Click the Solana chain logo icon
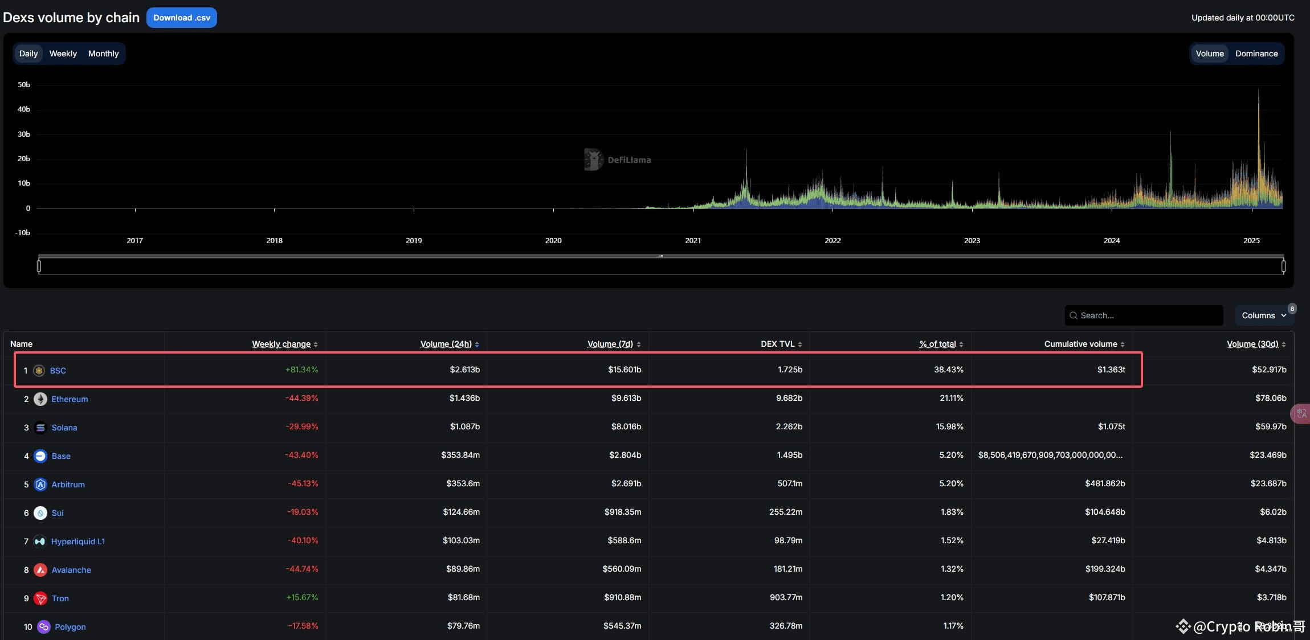This screenshot has width=1310, height=640. (40, 428)
